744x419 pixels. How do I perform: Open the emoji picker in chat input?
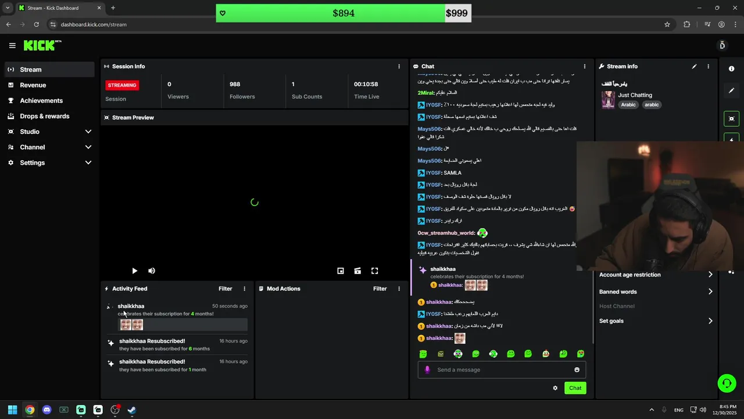pyautogui.click(x=577, y=370)
